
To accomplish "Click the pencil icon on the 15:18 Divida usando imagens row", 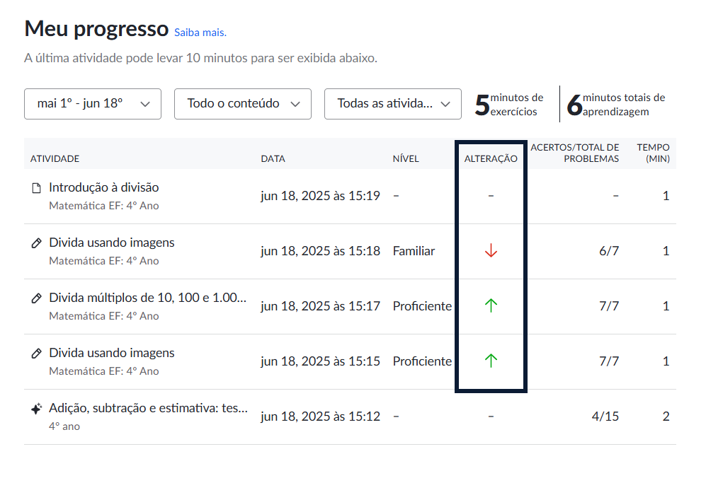I will (37, 243).
